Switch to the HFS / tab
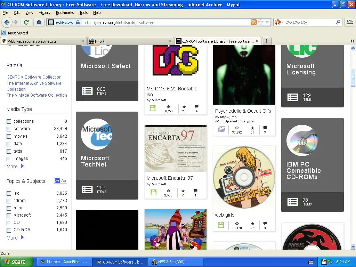Viewport: 356px width, 267px height. pyautogui.click(x=130, y=41)
